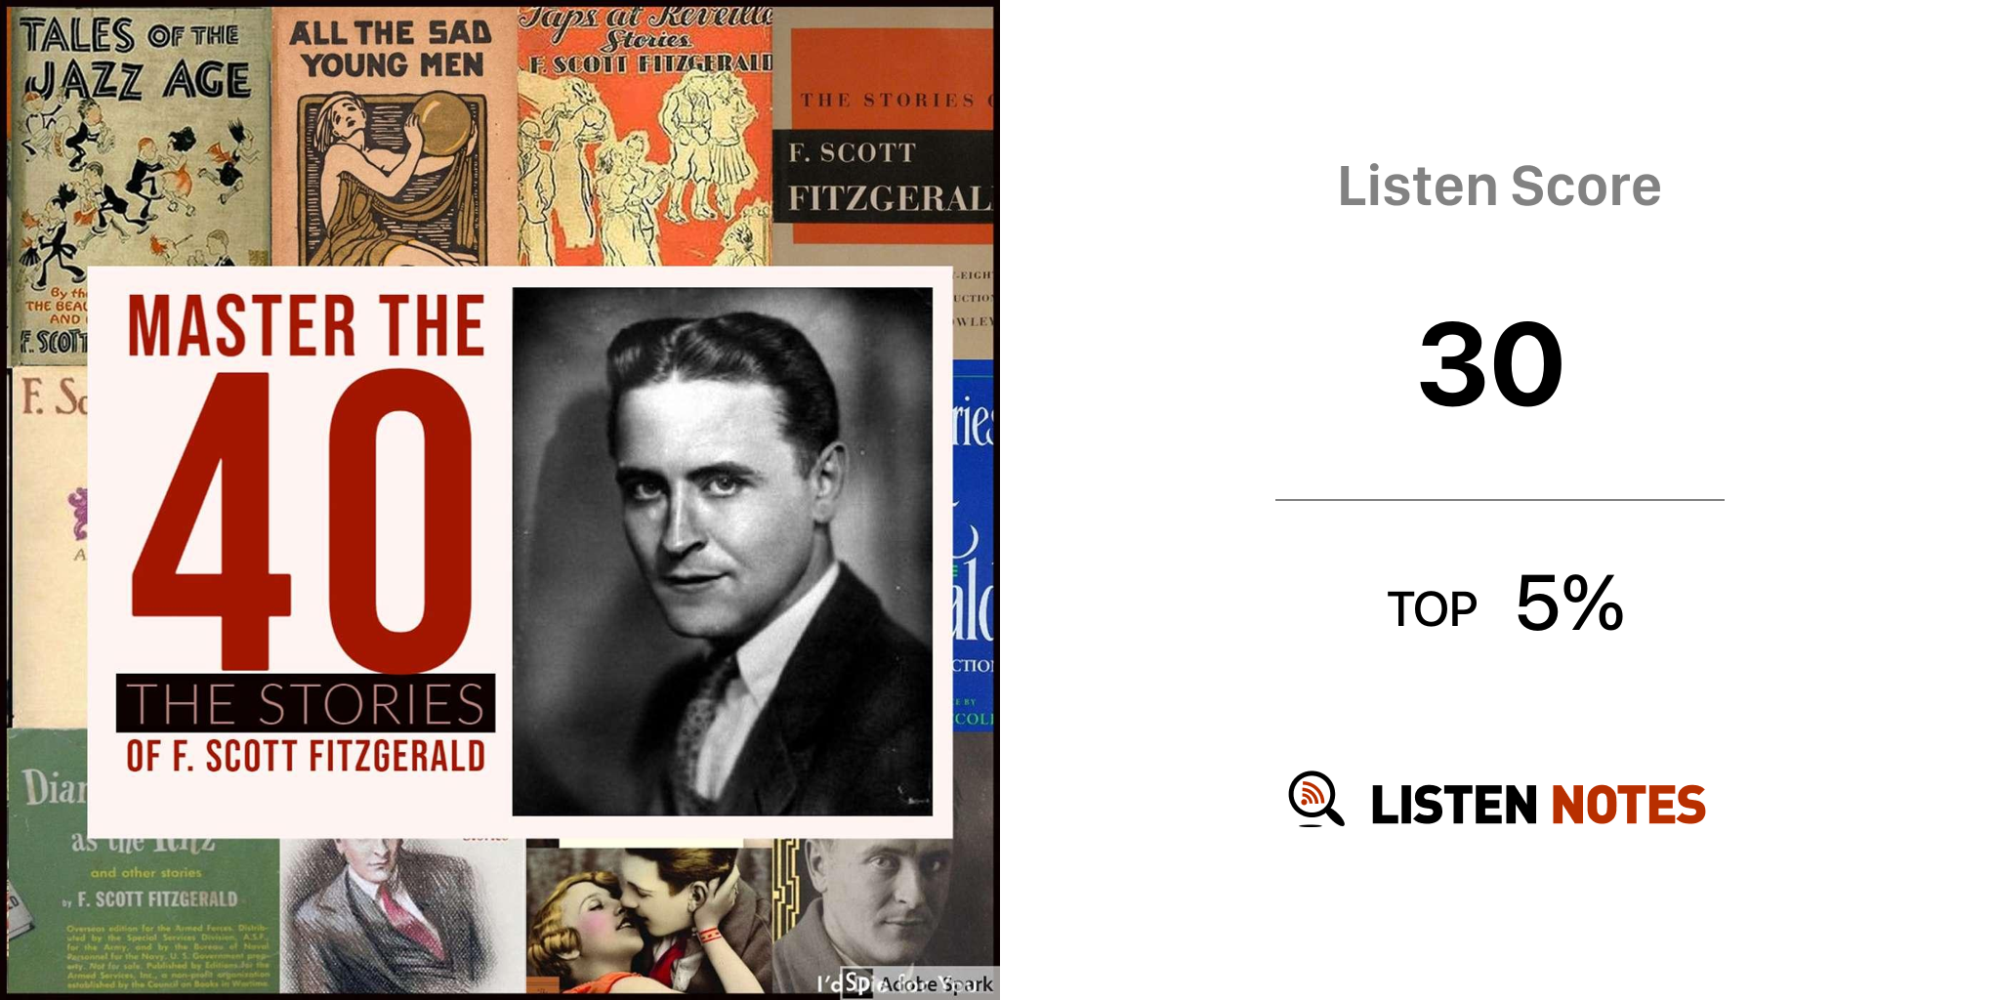The height and width of the screenshot is (1000, 2000).
Task: Click the Listen Notes magnifier logo icon
Action: click(x=1315, y=799)
